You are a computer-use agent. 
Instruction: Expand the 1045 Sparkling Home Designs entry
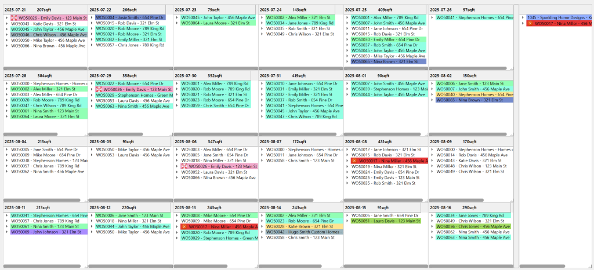pos(523,18)
